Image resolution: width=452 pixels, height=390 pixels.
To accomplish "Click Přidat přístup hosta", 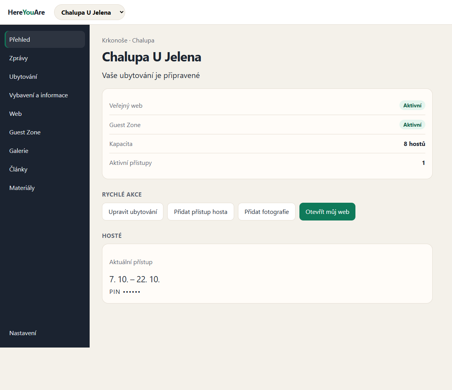I will (201, 212).
